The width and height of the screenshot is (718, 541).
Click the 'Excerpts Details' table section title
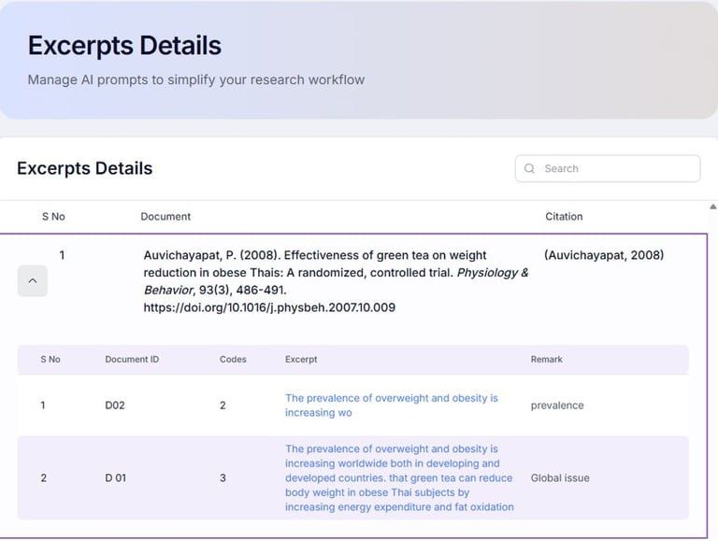[85, 168]
